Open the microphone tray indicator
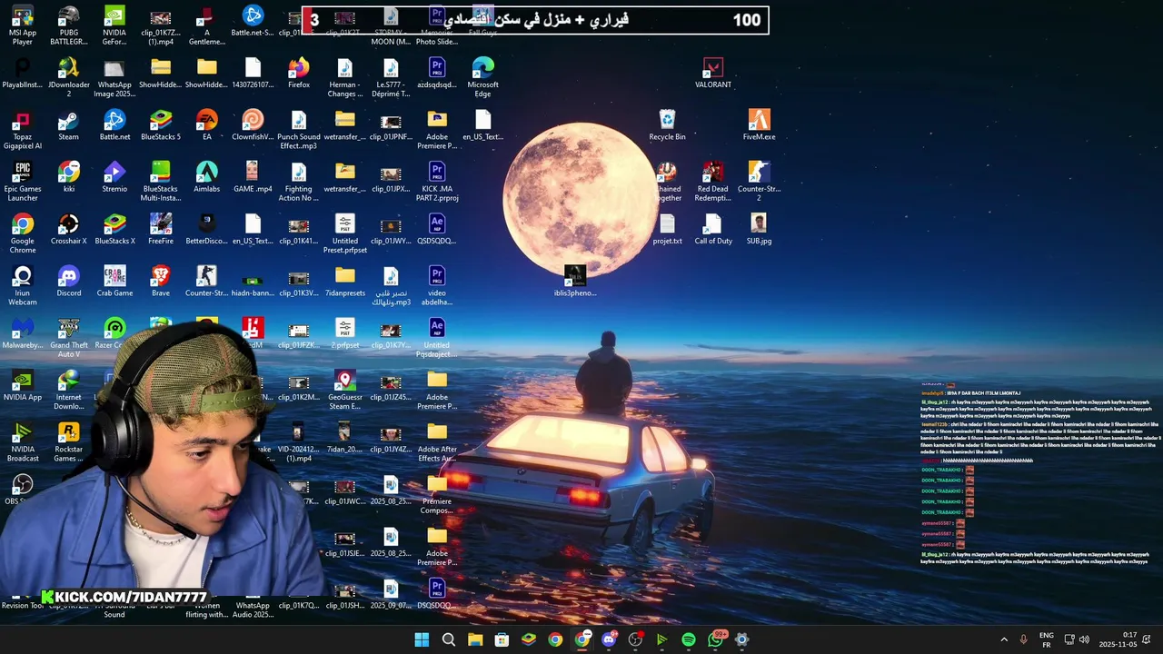The image size is (1163, 654). pos(1023,639)
